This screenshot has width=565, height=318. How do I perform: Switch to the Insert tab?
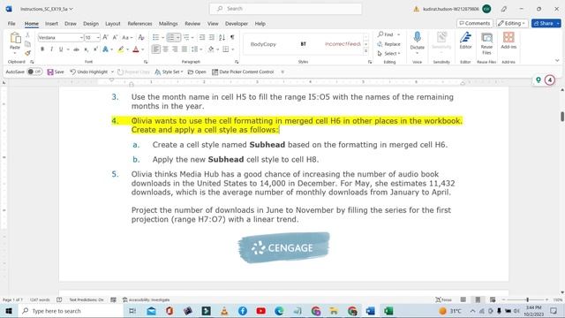coord(51,24)
